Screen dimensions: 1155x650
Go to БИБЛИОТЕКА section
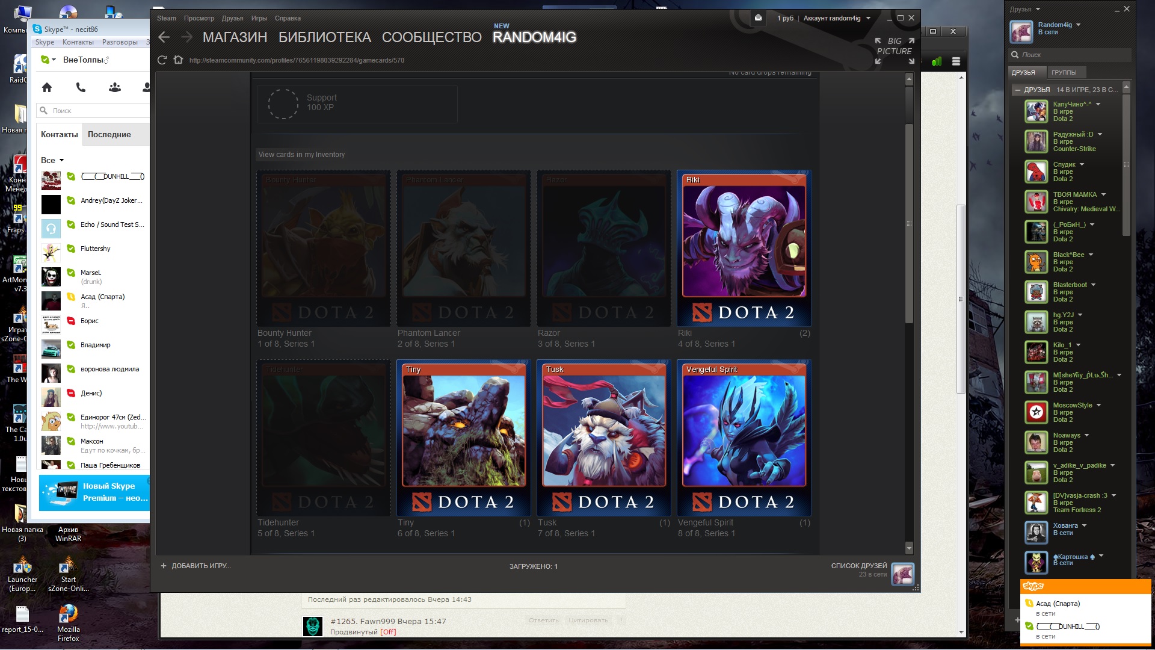pos(325,37)
